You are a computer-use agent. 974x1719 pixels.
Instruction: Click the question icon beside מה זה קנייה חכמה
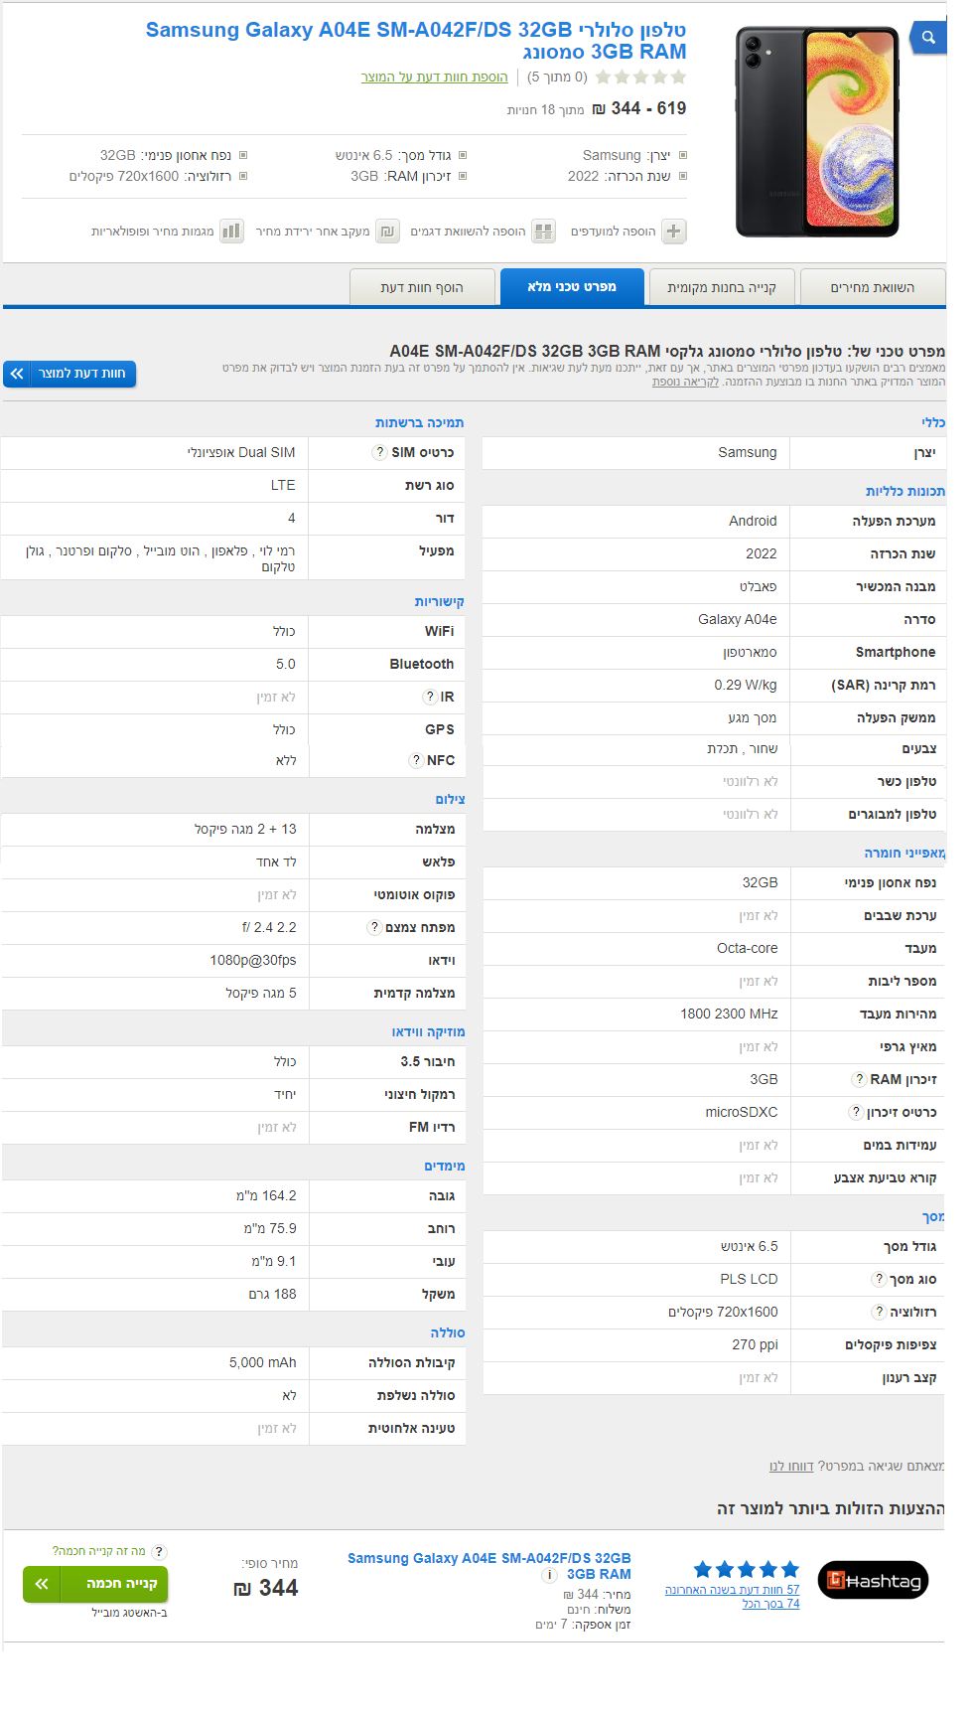[x=159, y=1552]
